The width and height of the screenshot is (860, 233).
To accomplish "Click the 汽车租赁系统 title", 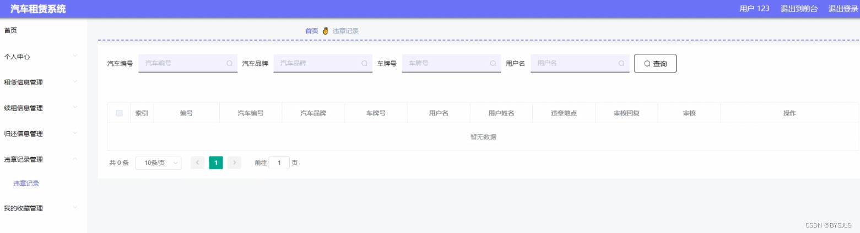I will coord(38,8).
